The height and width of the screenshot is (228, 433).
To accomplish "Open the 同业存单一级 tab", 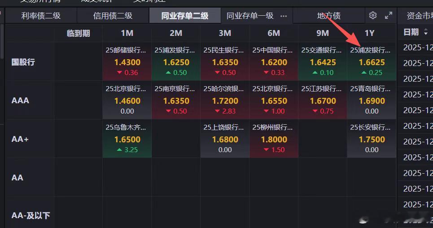I will point(250,16).
